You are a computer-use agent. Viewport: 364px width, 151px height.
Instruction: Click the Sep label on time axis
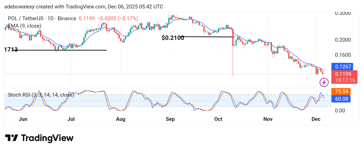coord(170,119)
